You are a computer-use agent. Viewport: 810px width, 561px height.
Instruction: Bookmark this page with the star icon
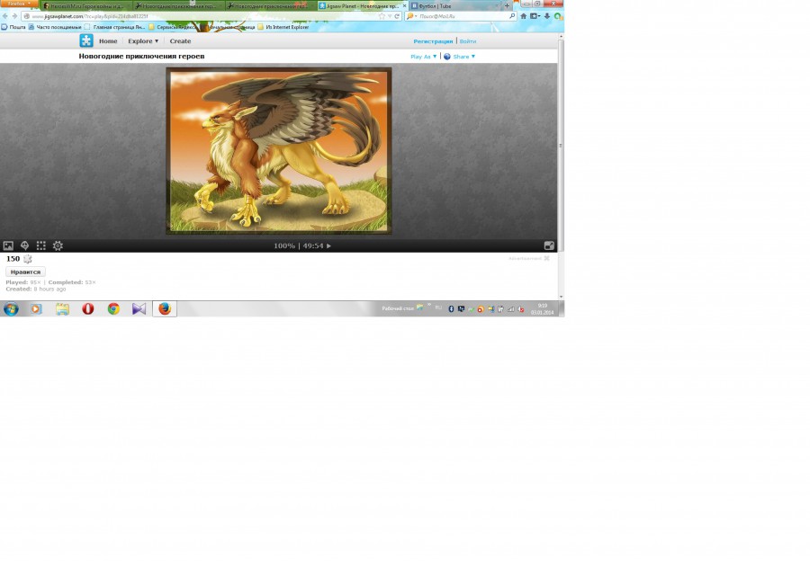click(382, 16)
